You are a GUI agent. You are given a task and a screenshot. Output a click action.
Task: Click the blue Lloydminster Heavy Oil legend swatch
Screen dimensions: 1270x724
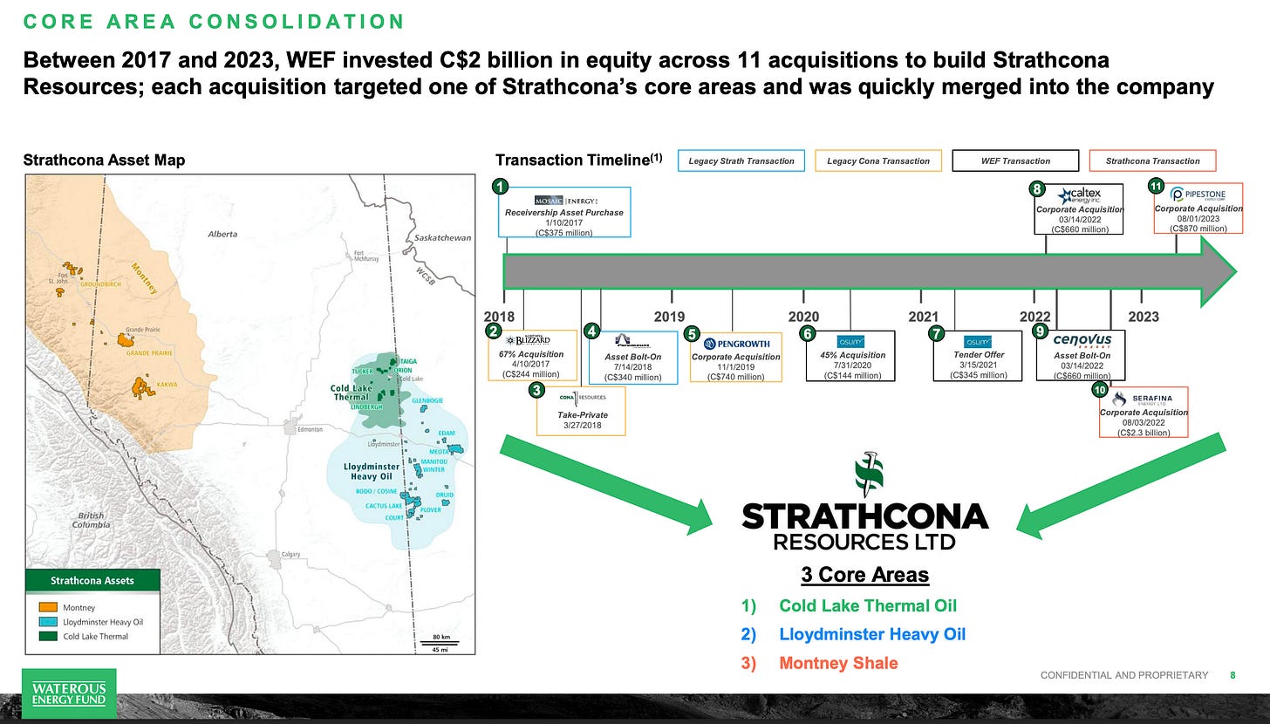[x=48, y=622]
